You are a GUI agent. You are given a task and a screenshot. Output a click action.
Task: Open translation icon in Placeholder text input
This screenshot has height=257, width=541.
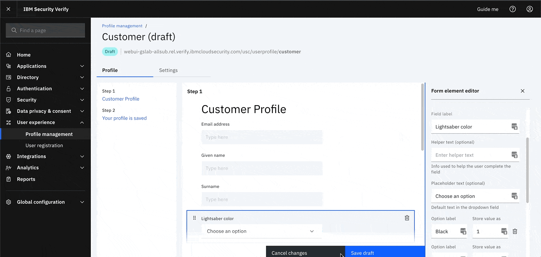point(514,196)
